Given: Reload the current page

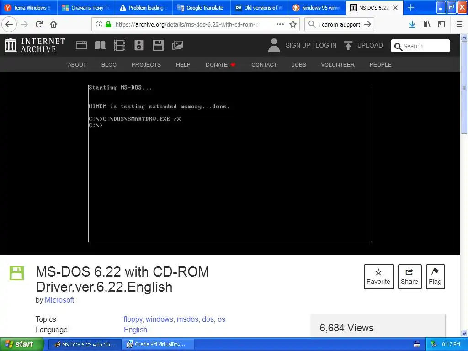Looking at the screenshot, I should [39, 24].
